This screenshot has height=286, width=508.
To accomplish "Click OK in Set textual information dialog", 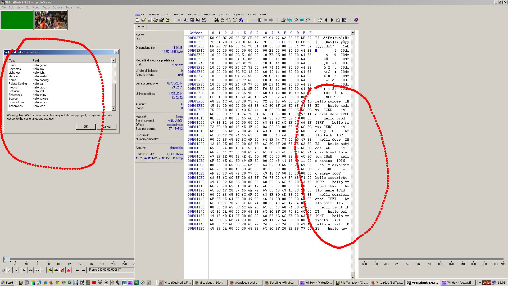I will tap(86, 127).
